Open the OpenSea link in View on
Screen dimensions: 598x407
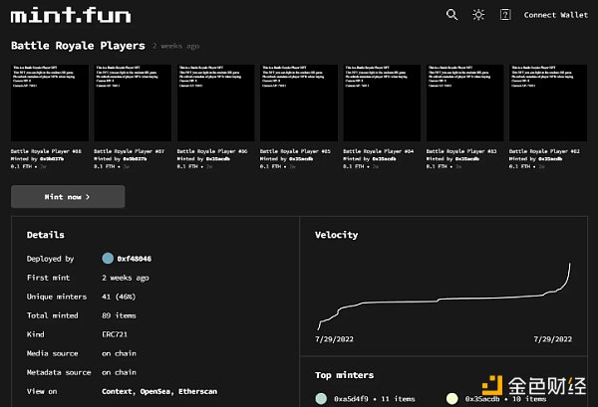(163, 392)
